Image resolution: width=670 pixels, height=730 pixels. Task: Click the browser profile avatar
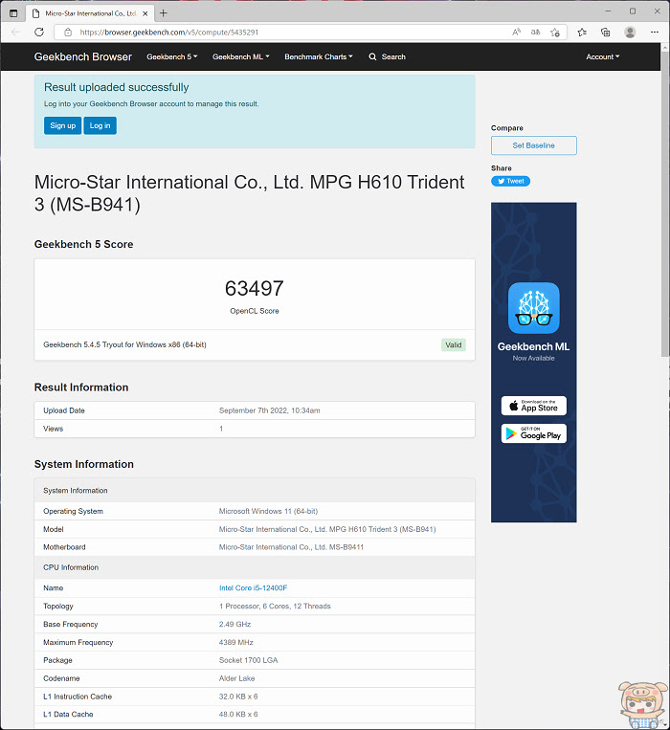click(630, 33)
